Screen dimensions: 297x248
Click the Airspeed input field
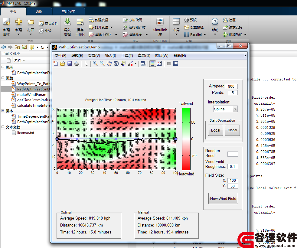(231, 86)
